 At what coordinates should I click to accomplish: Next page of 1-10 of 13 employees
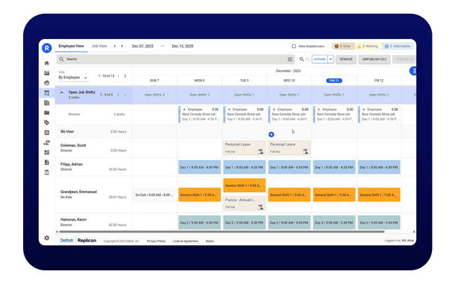pos(125,76)
